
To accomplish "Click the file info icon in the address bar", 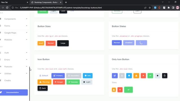I will tap(13, 8).
